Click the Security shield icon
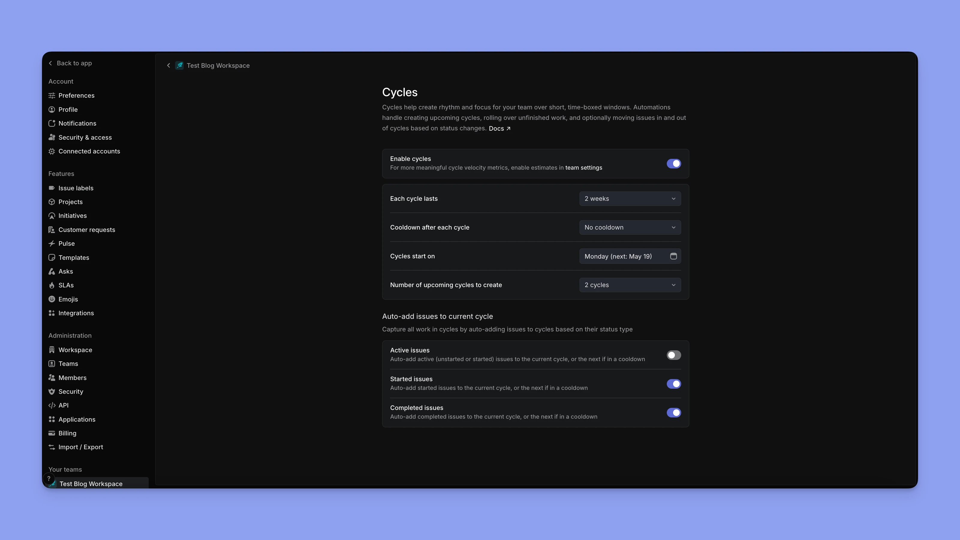960x540 pixels. click(52, 392)
